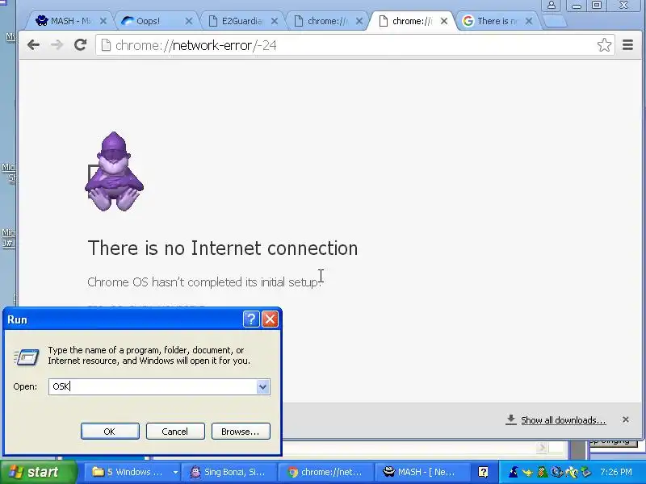646x484 pixels.
Task: Bookmark this page with the star icon
Action: (604, 45)
